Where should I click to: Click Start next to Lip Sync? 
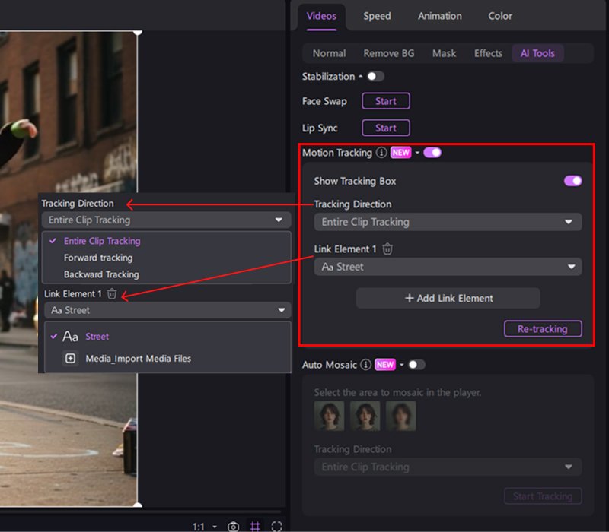coord(385,128)
